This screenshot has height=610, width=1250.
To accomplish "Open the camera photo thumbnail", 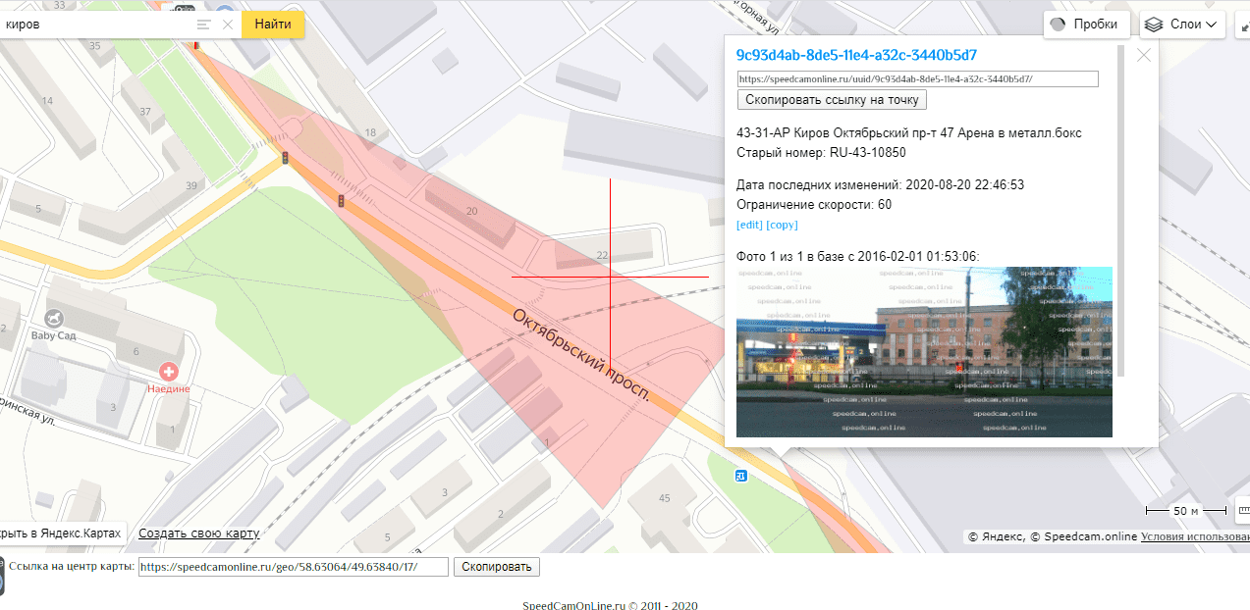I will [924, 351].
